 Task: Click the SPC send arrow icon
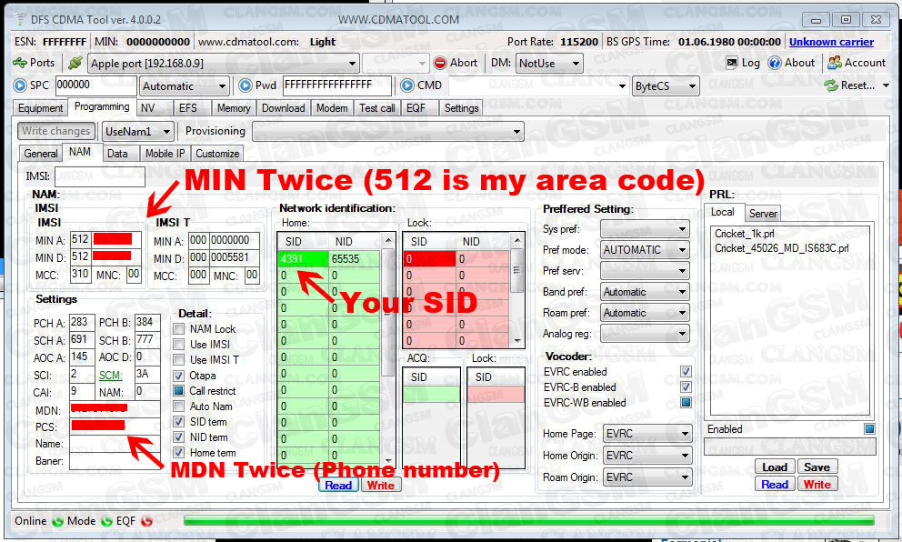(x=21, y=85)
